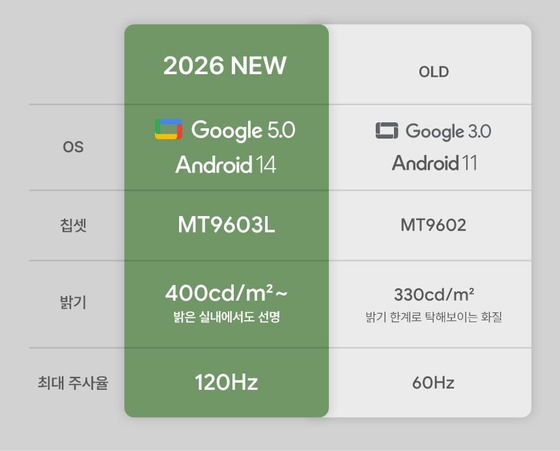Screen dimensions: 560x451
Task: Click the '칩셋' row label
Action: coord(73,225)
